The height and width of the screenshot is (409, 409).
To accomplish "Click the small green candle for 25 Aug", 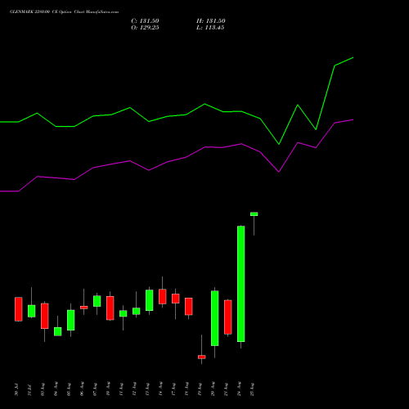I will click(254, 214).
